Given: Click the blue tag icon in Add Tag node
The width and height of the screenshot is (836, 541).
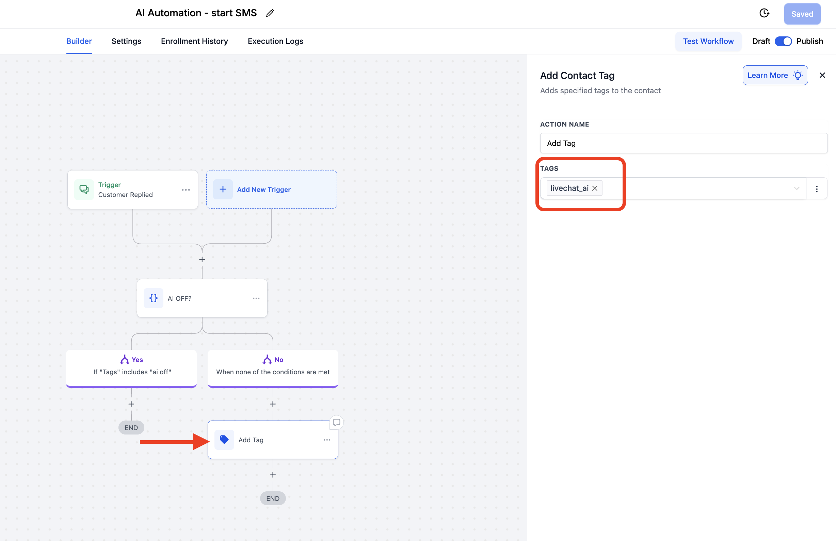Looking at the screenshot, I should (x=224, y=440).
